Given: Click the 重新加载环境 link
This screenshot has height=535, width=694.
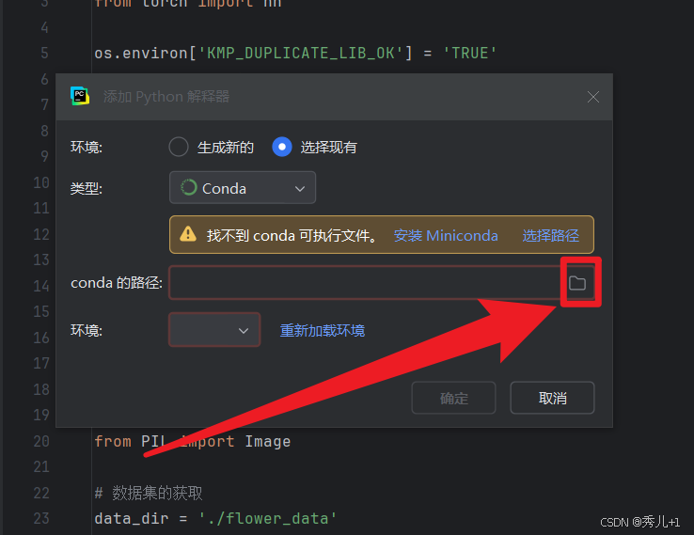Looking at the screenshot, I should tap(323, 331).
